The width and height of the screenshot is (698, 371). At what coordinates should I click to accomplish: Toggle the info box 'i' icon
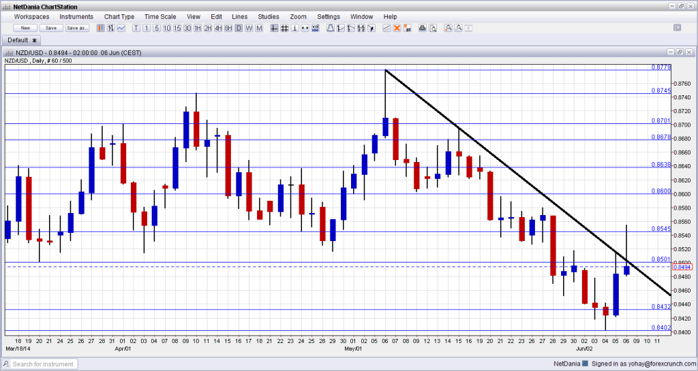(x=294, y=28)
